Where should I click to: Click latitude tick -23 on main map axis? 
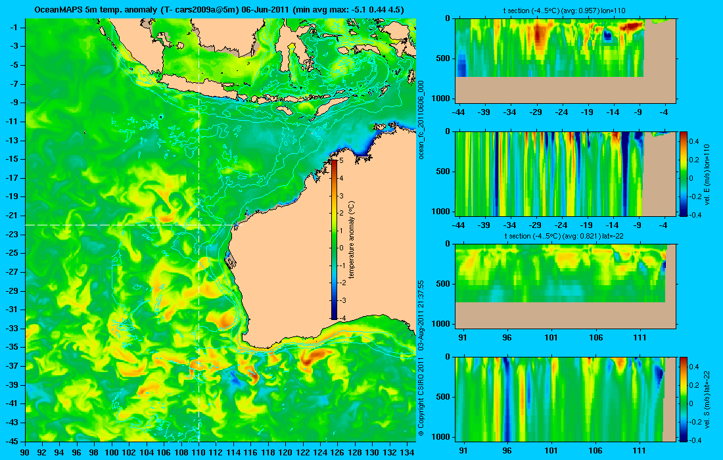(11, 234)
